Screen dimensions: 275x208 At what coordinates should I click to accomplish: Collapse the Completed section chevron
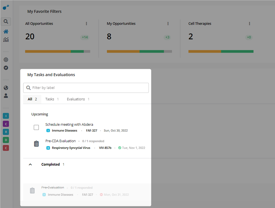point(30,165)
